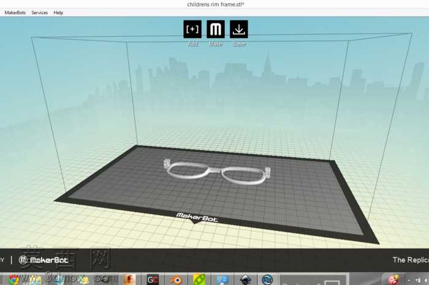Click the Save download-arrow icon
The image size is (429, 285).
(x=239, y=29)
